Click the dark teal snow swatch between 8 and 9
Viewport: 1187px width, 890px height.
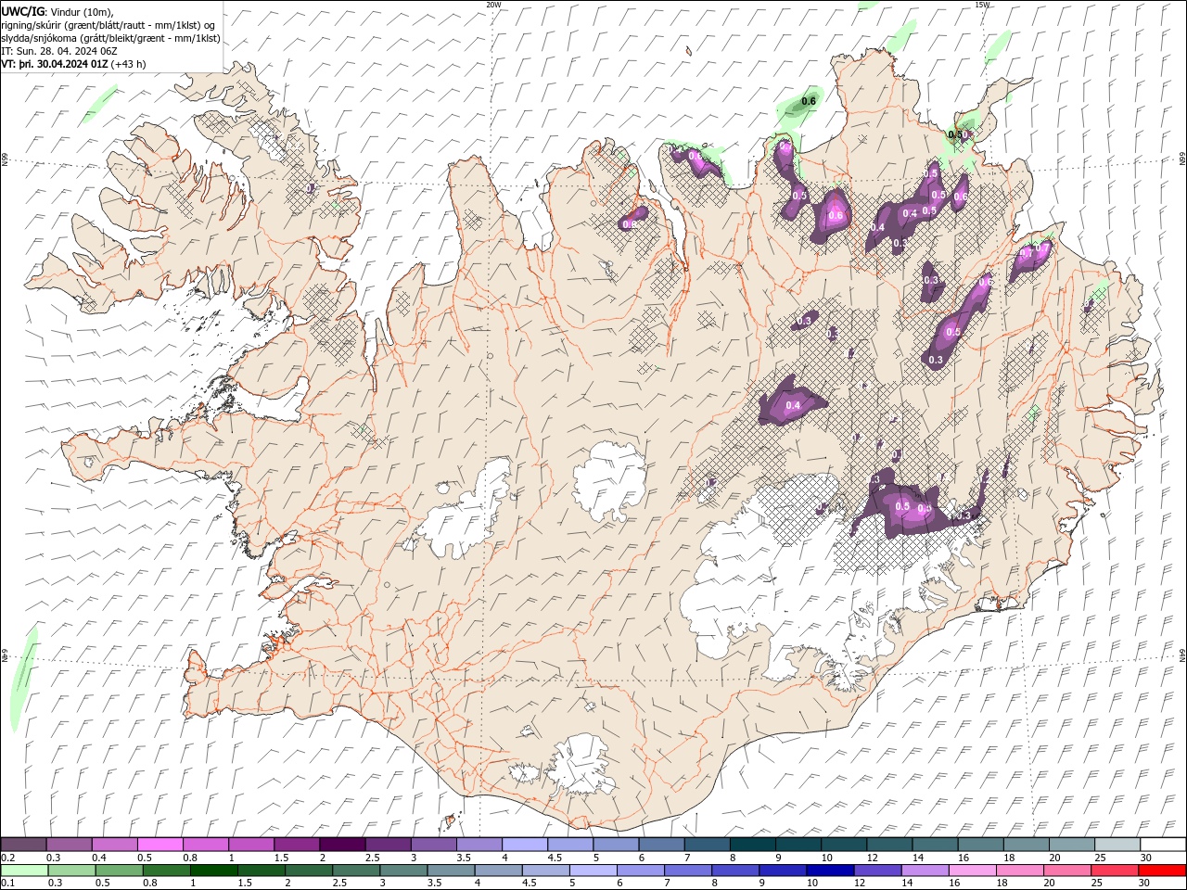751,845
